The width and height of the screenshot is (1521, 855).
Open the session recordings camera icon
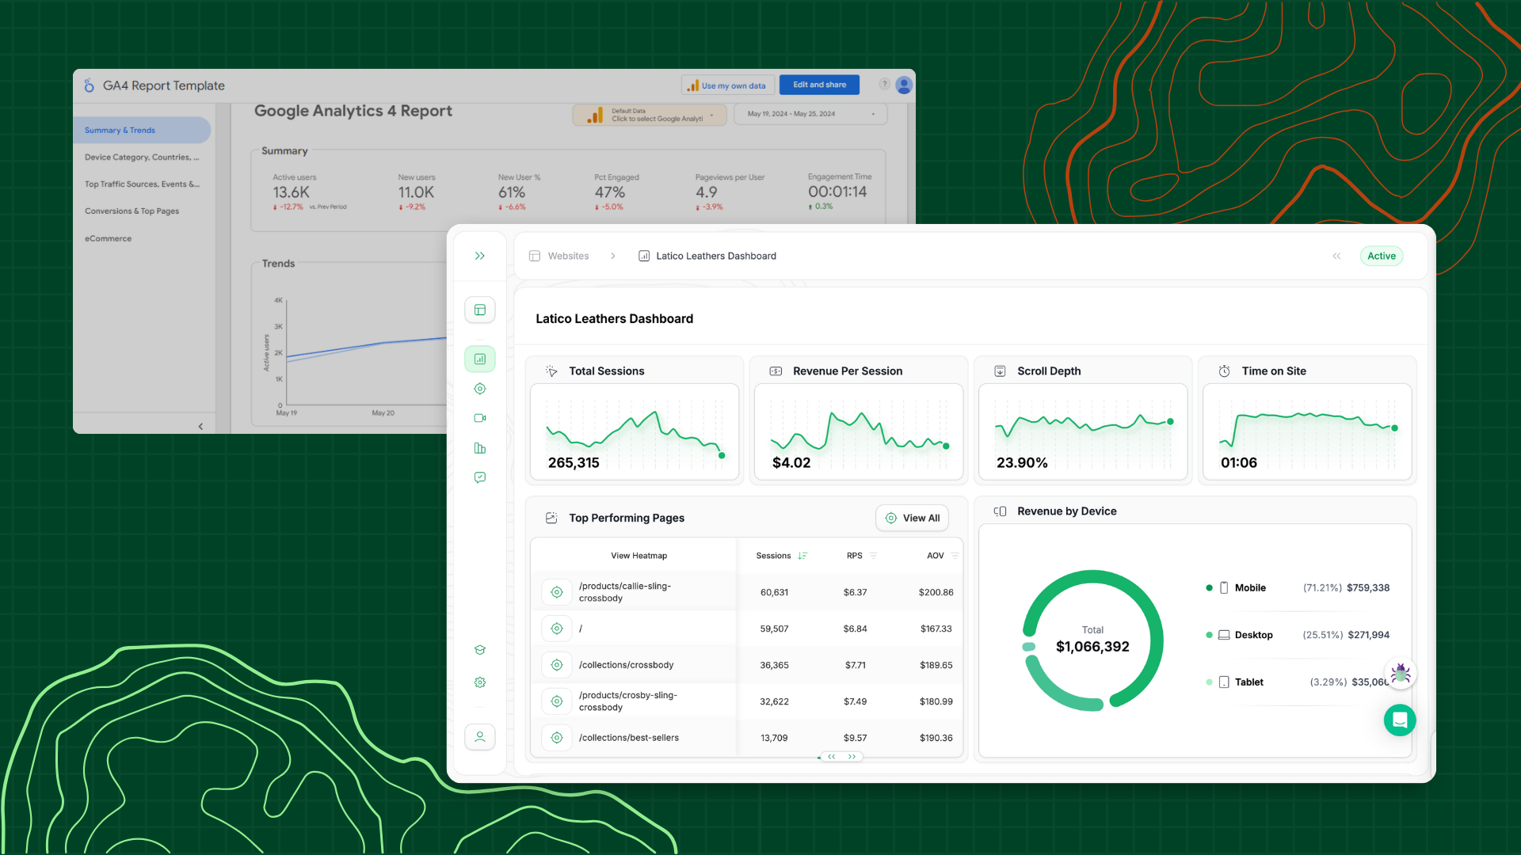[x=480, y=418]
